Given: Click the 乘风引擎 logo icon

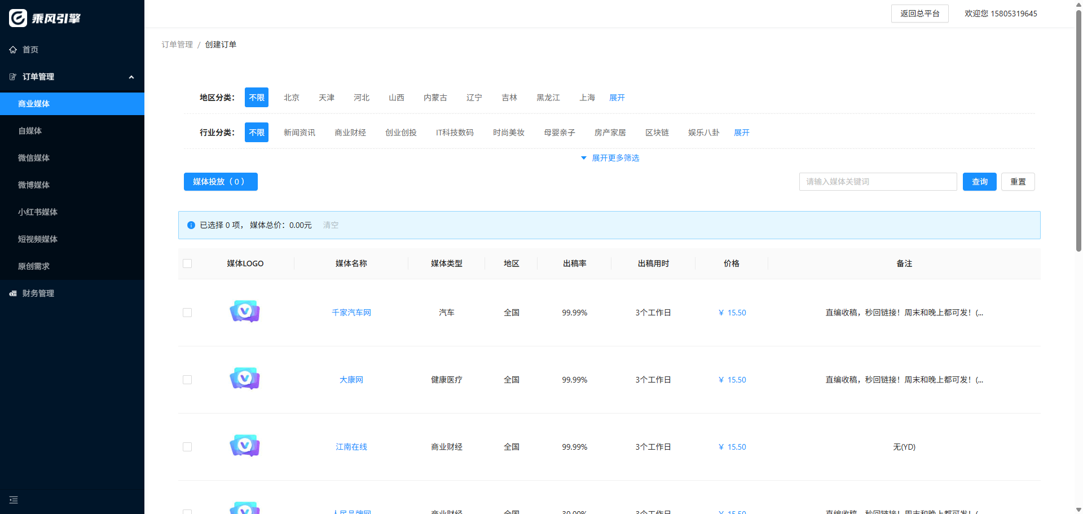Looking at the screenshot, I should pyautogui.click(x=18, y=18).
